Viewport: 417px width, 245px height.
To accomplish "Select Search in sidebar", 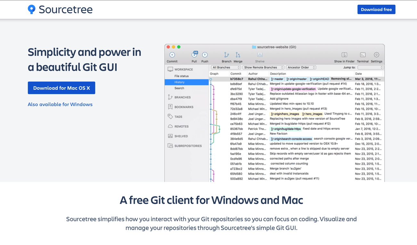I will pos(179,88).
